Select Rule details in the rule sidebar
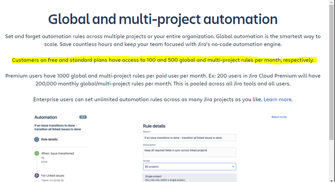This screenshot has width=335, height=182. (49, 140)
